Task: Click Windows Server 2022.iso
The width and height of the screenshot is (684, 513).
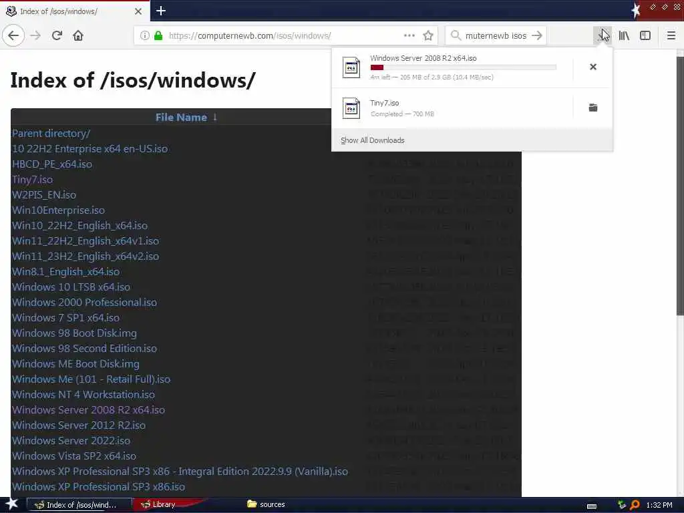Action: tap(71, 441)
